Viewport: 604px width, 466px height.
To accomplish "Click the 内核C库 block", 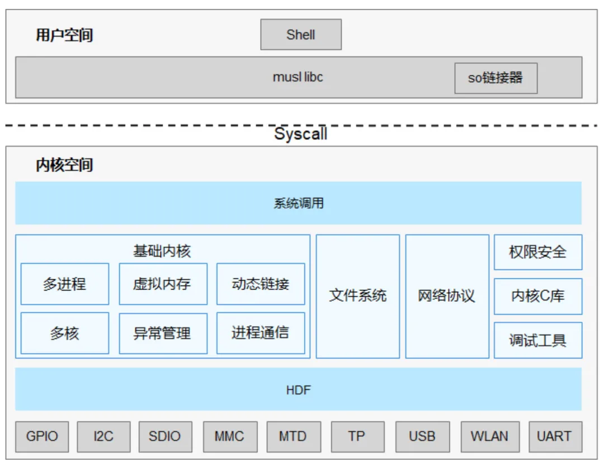I will (x=537, y=296).
